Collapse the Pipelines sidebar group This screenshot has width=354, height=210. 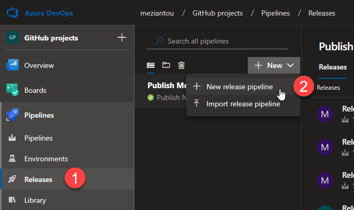39,115
